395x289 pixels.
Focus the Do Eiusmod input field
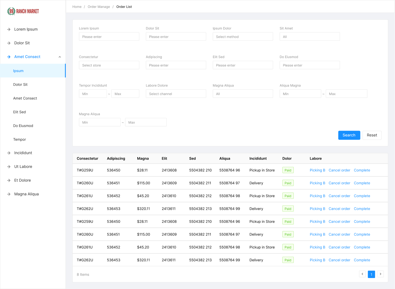(x=310, y=65)
